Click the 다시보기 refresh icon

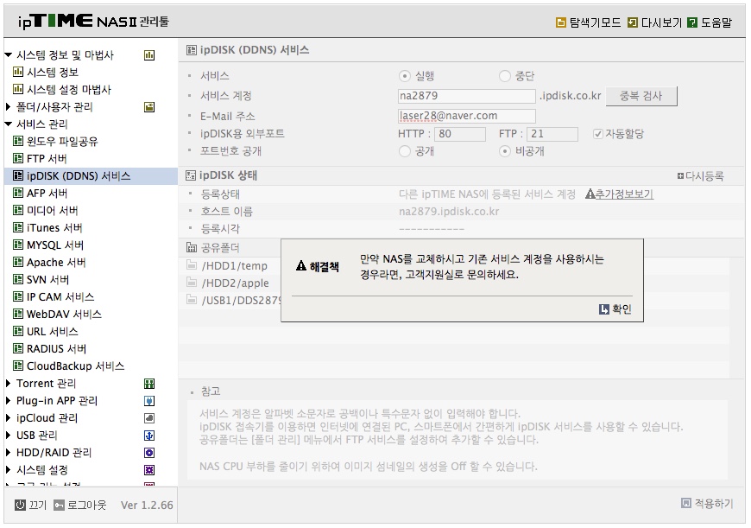click(x=632, y=22)
